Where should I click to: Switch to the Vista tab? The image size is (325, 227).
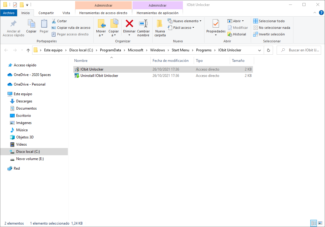click(66, 13)
